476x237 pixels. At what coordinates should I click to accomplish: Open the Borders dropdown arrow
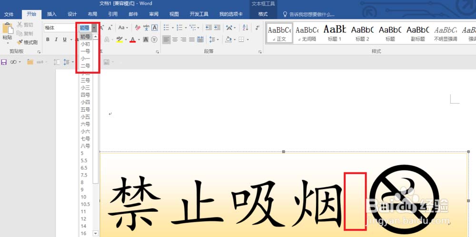(248, 40)
